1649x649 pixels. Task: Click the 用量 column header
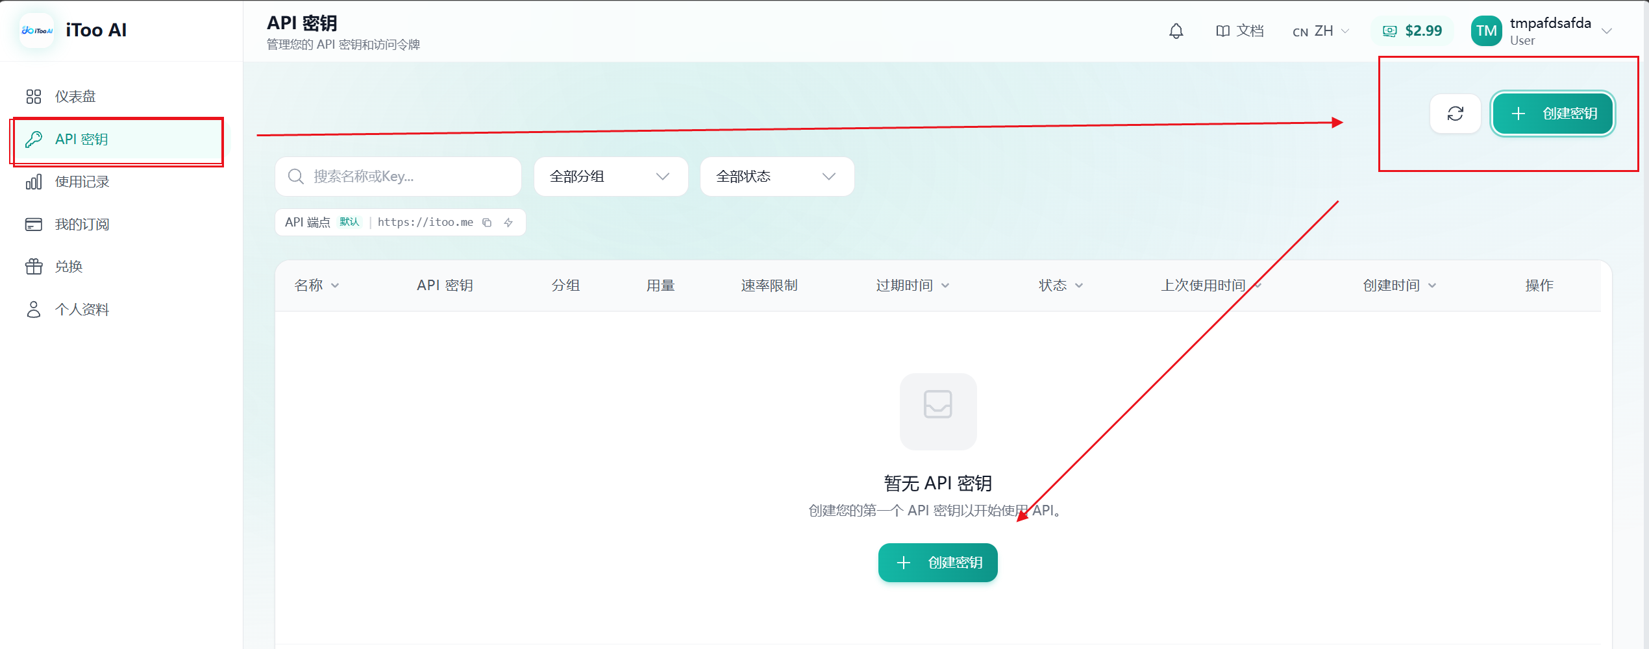coord(660,286)
